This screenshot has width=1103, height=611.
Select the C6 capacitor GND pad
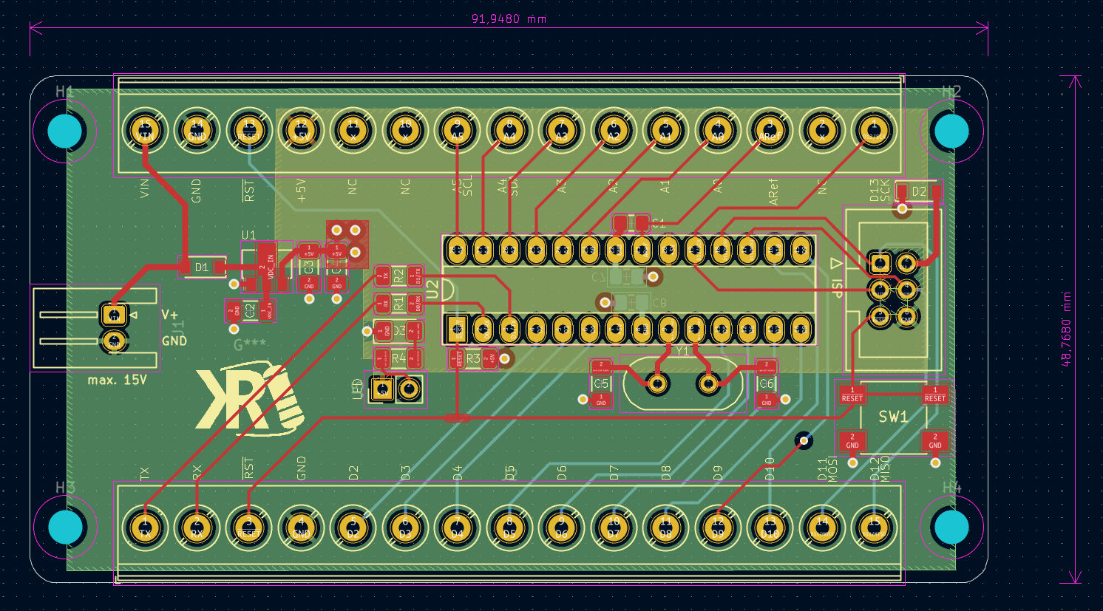(767, 401)
